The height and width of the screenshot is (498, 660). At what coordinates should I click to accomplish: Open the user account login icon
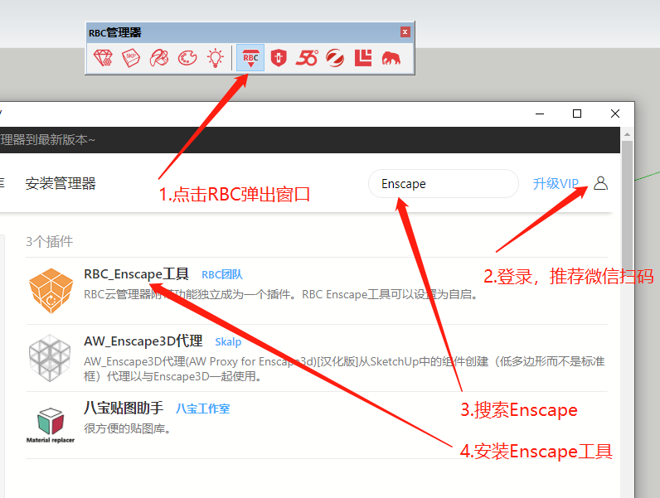tap(600, 183)
